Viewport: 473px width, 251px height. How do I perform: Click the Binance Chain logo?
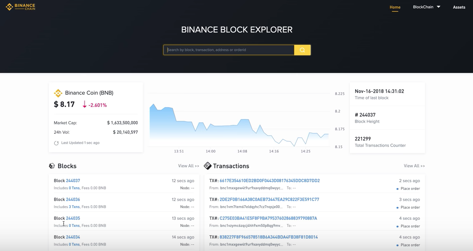(x=20, y=7)
